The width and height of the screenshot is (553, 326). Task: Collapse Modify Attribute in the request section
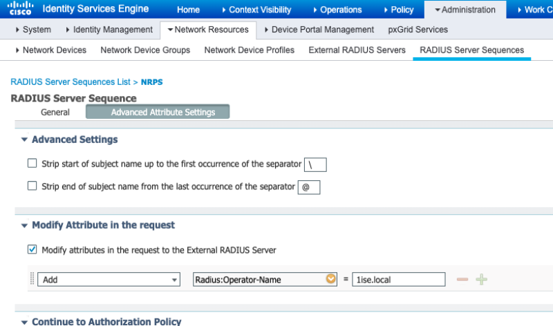[24, 226]
